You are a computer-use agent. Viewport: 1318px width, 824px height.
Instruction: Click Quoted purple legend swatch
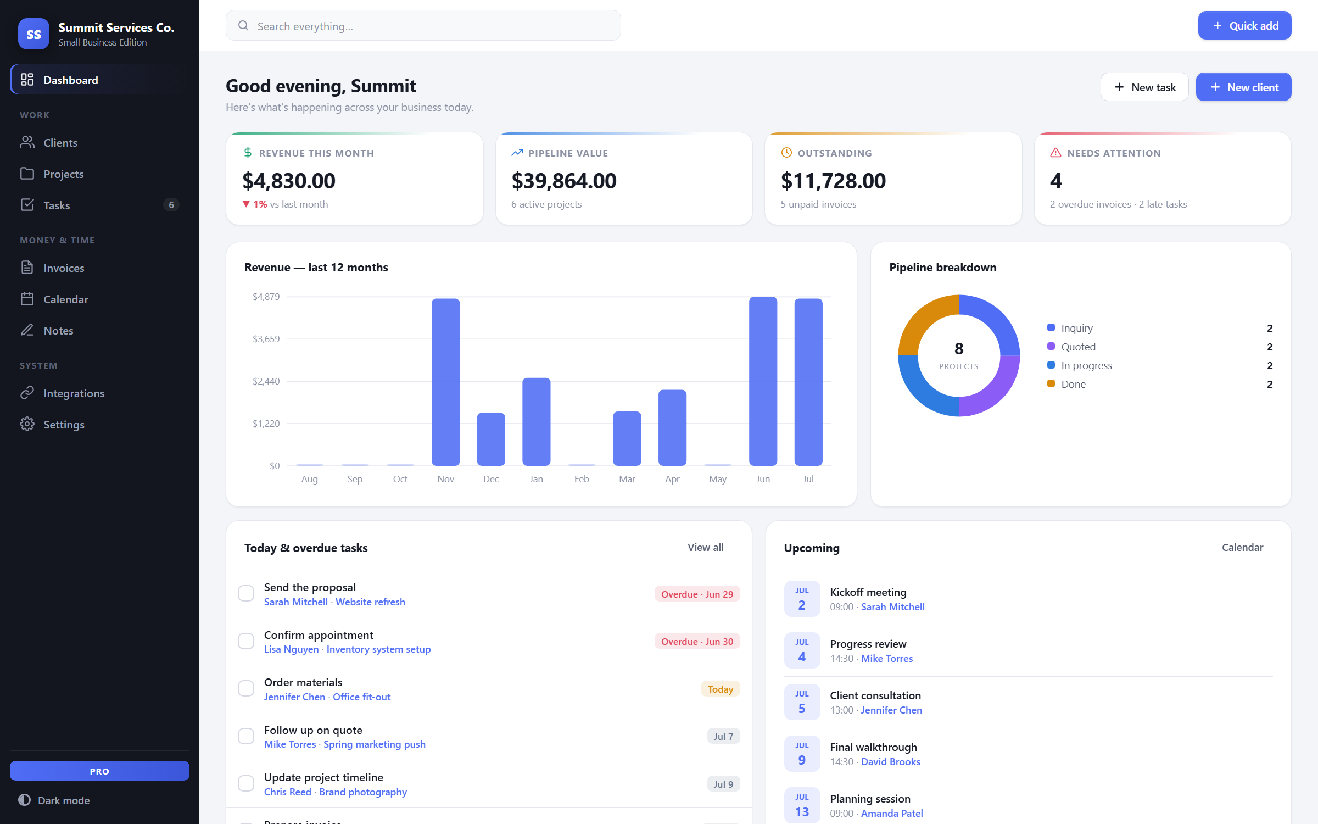coord(1051,346)
